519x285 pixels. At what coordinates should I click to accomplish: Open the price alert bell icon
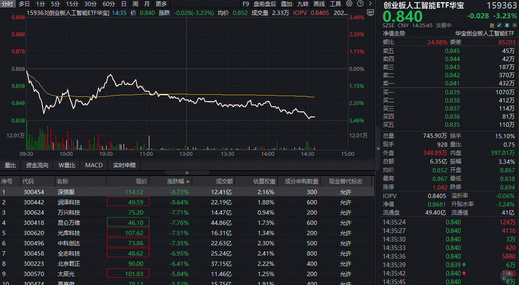(x=507, y=26)
